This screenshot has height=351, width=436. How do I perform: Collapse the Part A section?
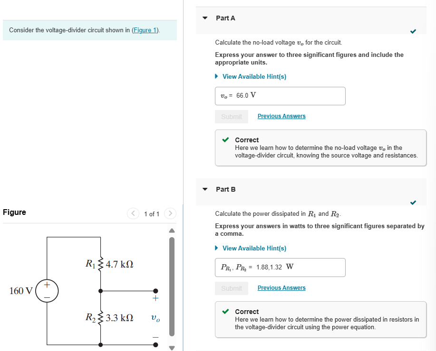[x=204, y=18]
